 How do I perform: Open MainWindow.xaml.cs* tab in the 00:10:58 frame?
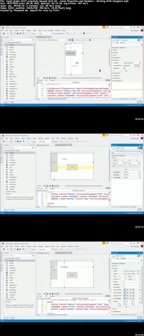[43, 253]
